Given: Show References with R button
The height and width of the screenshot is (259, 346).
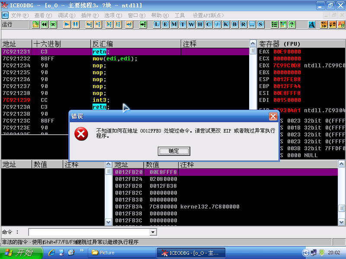Looking at the screenshot, I should pos(243,25).
